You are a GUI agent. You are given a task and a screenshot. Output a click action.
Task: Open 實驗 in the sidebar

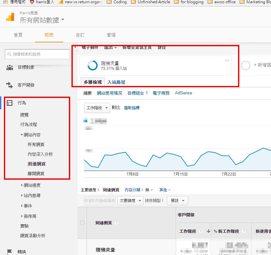pyautogui.click(x=24, y=226)
